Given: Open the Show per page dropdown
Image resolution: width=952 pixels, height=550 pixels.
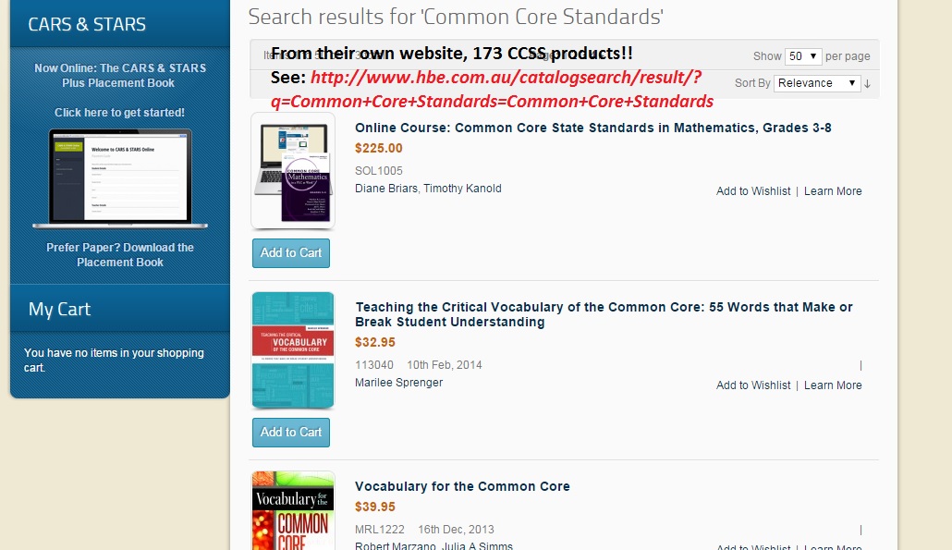Looking at the screenshot, I should pyautogui.click(x=803, y=56).
